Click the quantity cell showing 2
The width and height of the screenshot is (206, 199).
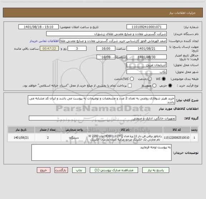click(48, 138)
